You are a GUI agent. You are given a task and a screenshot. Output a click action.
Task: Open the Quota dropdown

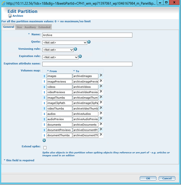pyautogui.click(x=65, y=43)
